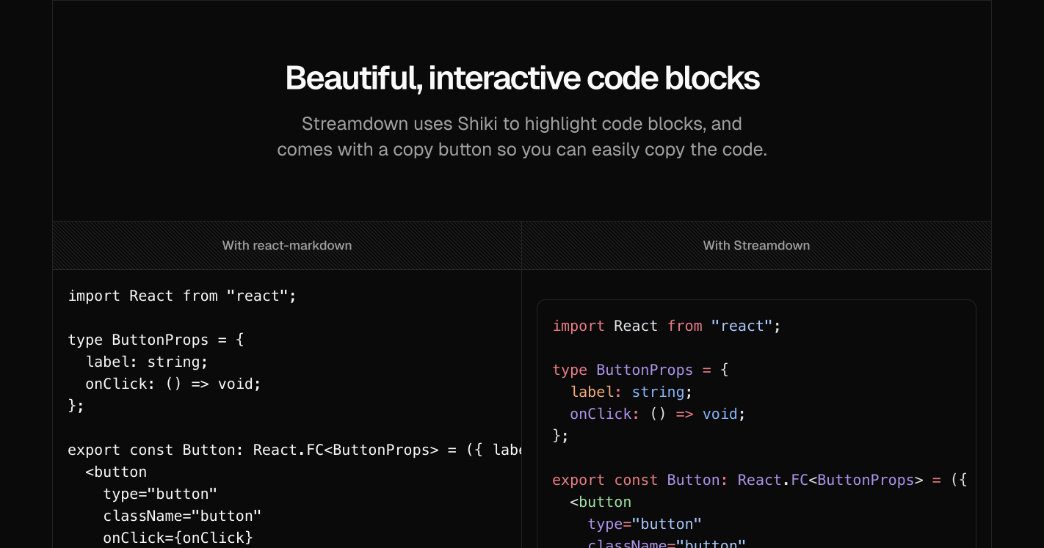Click "onClick: () => void;" in the react-markdown panel
This screenshot has width=1044, height=548.
pyautogui.click(x=173, y=384)
